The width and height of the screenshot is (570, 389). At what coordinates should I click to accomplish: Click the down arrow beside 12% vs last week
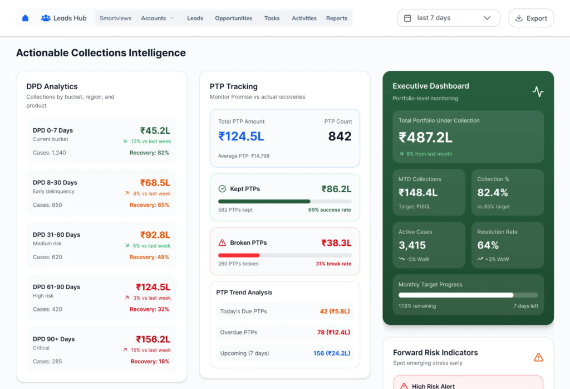tap(125, 141)
